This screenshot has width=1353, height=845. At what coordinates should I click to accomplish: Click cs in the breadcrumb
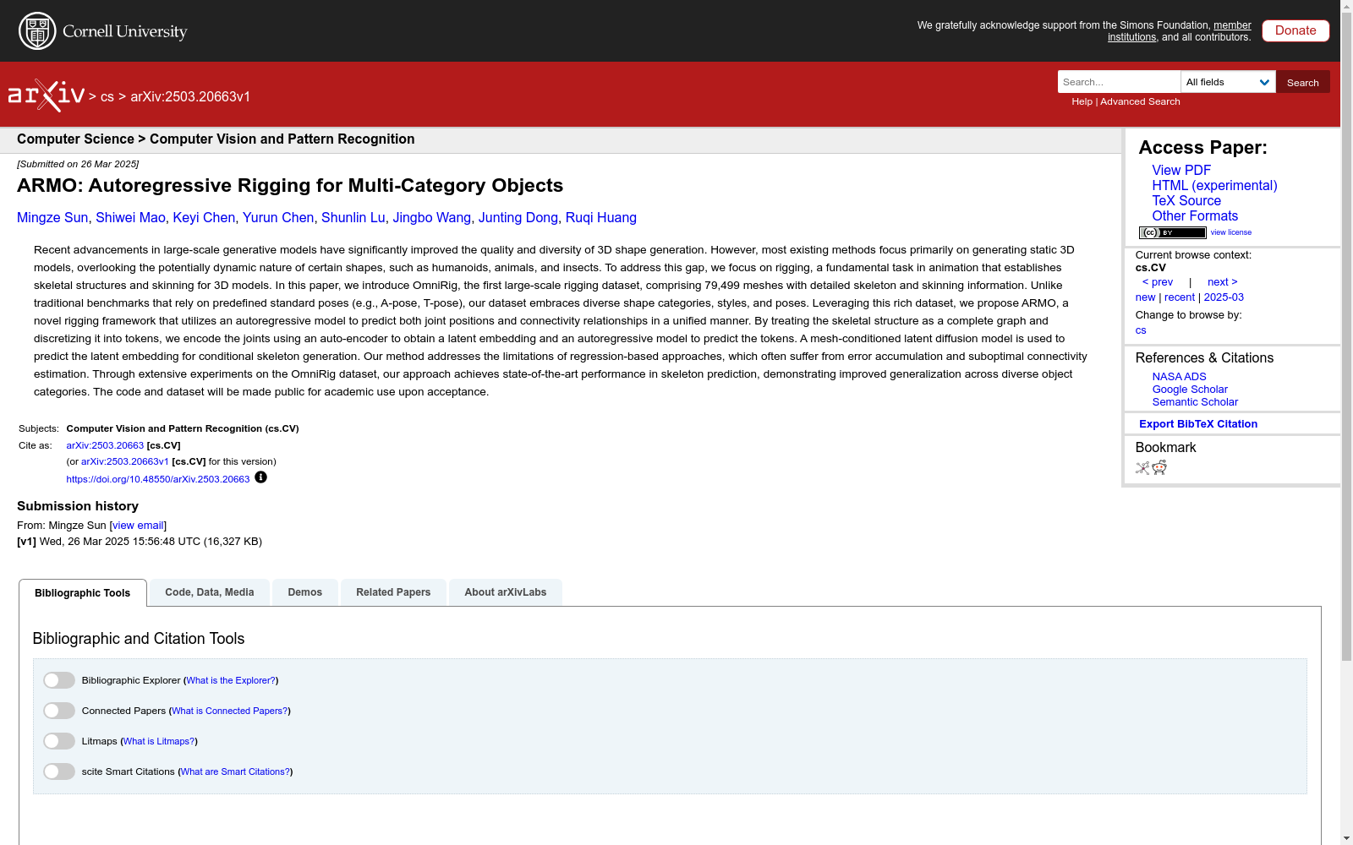(x=107, y=96)
